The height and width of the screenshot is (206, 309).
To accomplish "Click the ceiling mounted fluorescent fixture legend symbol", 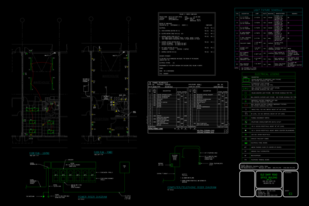I will tap(246, 80).
